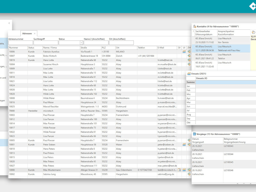Collapse the left sidebar with the chevron

[9, 23]
